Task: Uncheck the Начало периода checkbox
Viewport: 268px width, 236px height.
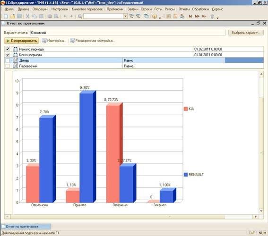Action: (8, 49)
